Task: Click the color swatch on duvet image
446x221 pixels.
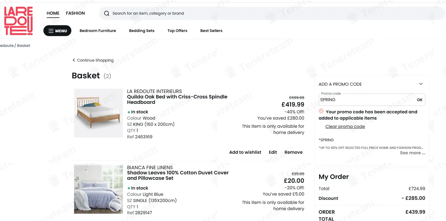Action: pos(115,205)
